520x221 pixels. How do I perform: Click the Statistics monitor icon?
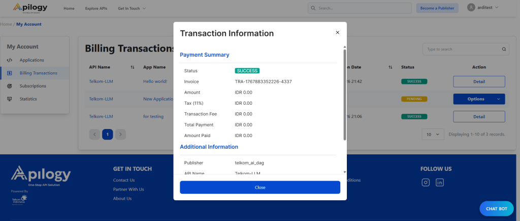tap(10, 99)
